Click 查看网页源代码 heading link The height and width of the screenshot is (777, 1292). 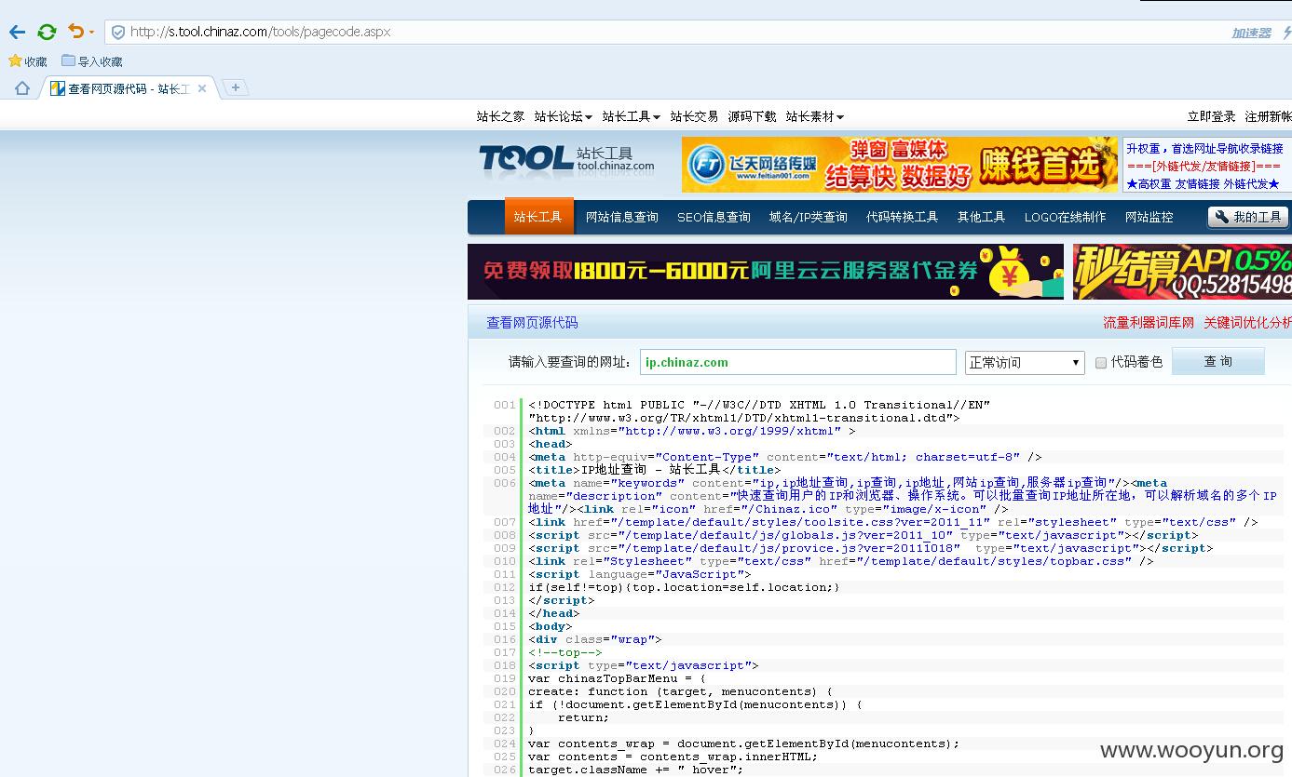point(532,323)
